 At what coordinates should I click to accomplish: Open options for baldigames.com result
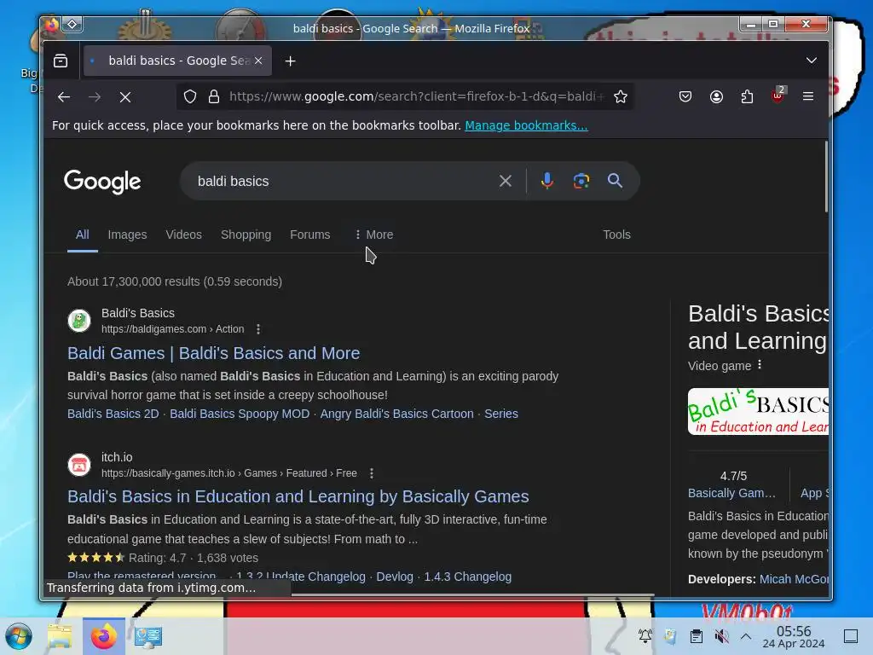click(257, 329)
